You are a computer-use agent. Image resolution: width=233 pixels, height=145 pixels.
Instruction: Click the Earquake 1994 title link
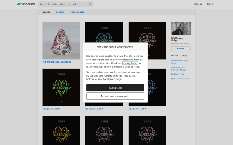(x=137, y=109)
